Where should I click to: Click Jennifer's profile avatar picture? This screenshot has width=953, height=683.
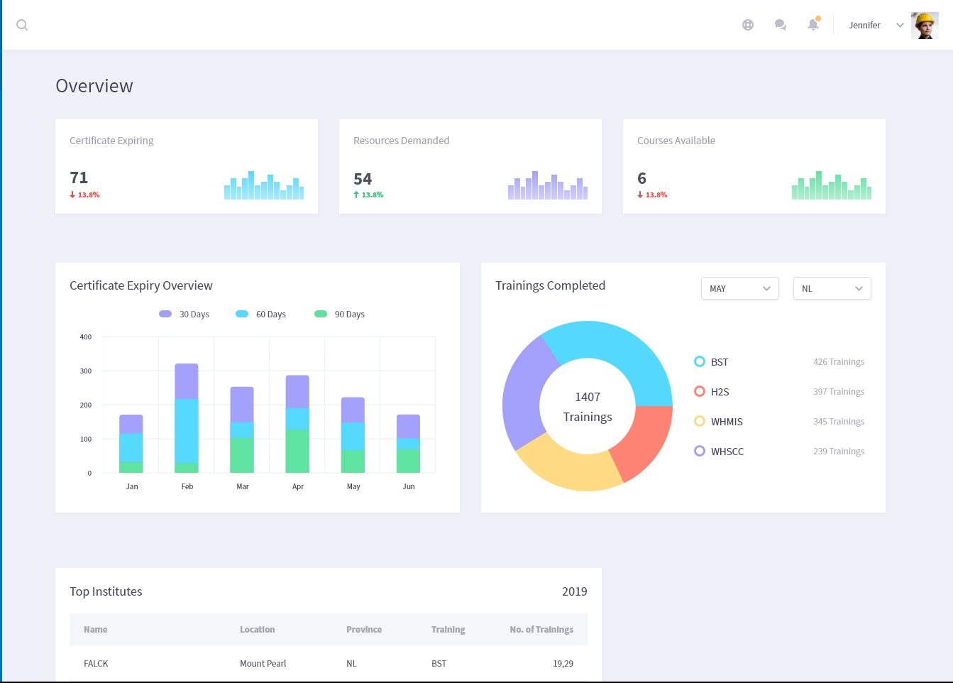click(925, 26)
